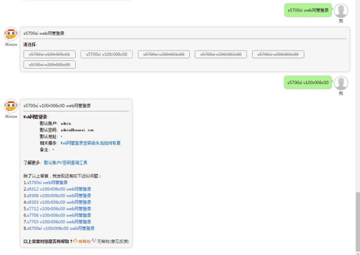Select the s5700si v200r001c00 option button
The height and width of the screenshot is (255, 360).
[164, 54]
